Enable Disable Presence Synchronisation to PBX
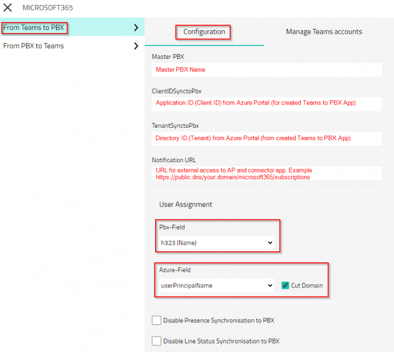 157,320
